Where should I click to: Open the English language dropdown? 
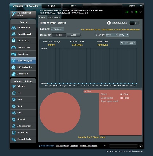(132, 6)
